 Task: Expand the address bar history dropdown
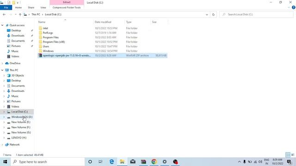(x=207, y=14)
